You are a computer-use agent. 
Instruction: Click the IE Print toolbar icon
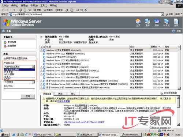(x=77, y=10)
